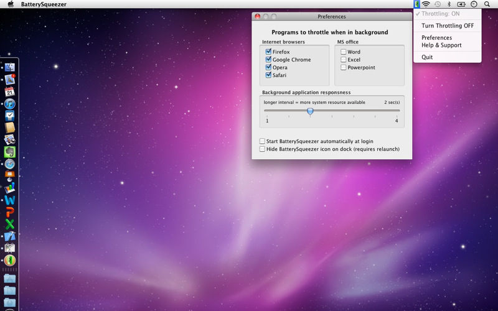Uncheck Google Chrome throttling
Screen dimensions: 498x311
tap(268, 59)
